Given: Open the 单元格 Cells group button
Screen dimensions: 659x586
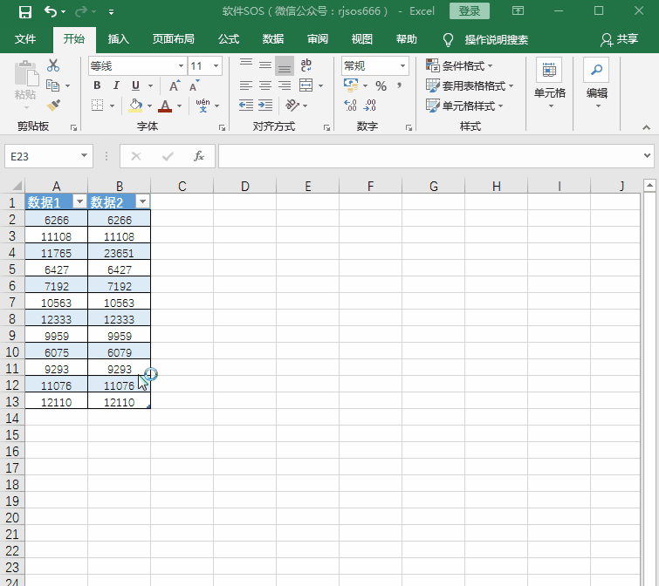Looking at the screenshot, I should coord(550,84).
